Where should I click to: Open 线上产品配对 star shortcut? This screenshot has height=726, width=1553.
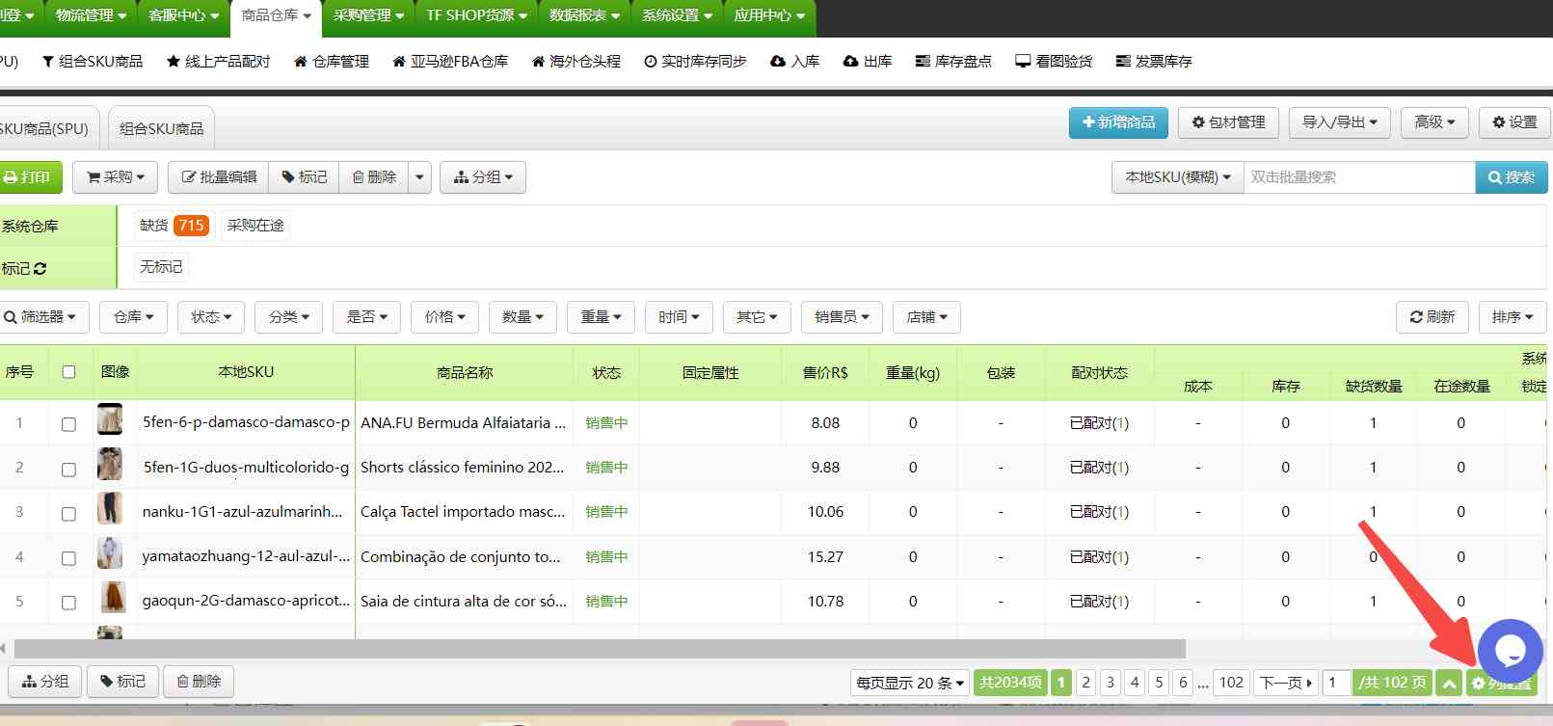218,61
